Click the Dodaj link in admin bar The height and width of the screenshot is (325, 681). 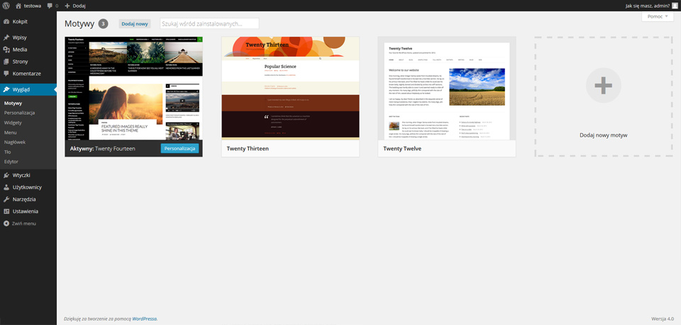pyautogui.click(x=79, y=6)
